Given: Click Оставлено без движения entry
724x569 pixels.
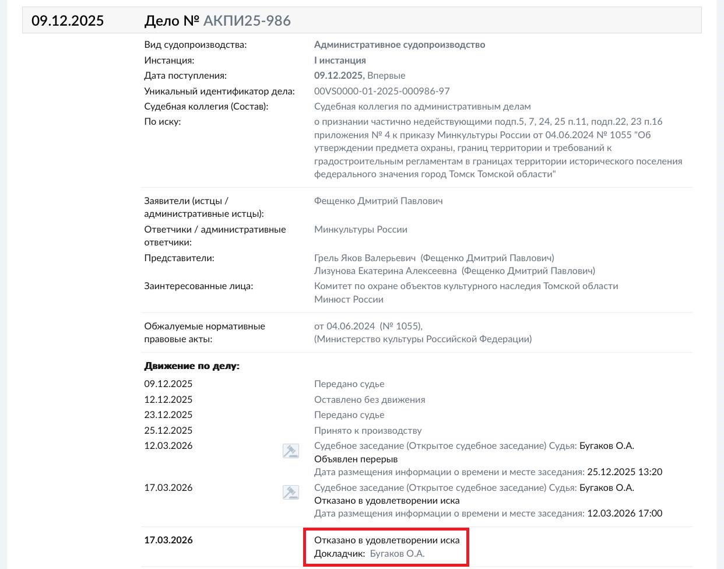Looking at the screenshot, I should (x=370, y=400).
